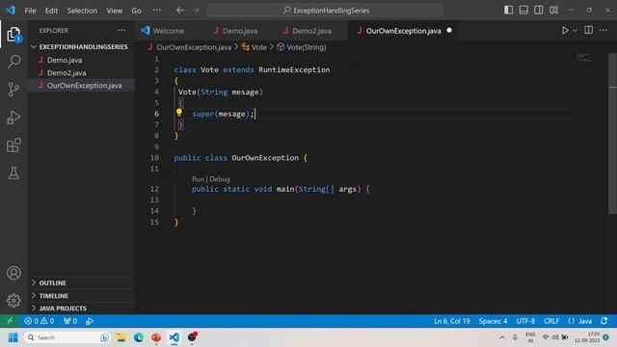The height and width of the screenshot is (347, 617).
Task: Change line ending via CRLF
Action: (551, 321)
